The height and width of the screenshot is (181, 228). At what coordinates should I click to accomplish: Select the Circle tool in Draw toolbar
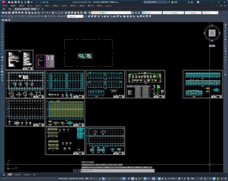point(2,42)
